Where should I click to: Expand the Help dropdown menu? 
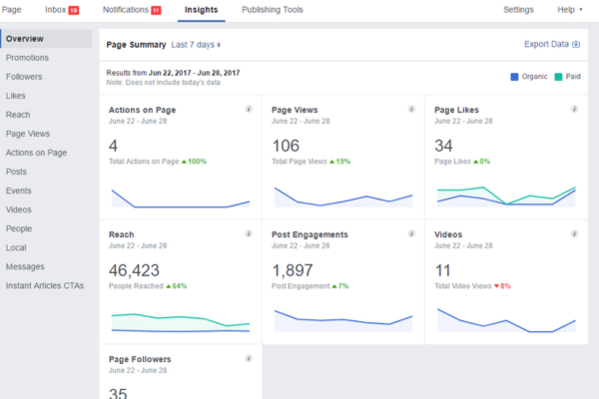coord(570,10)
